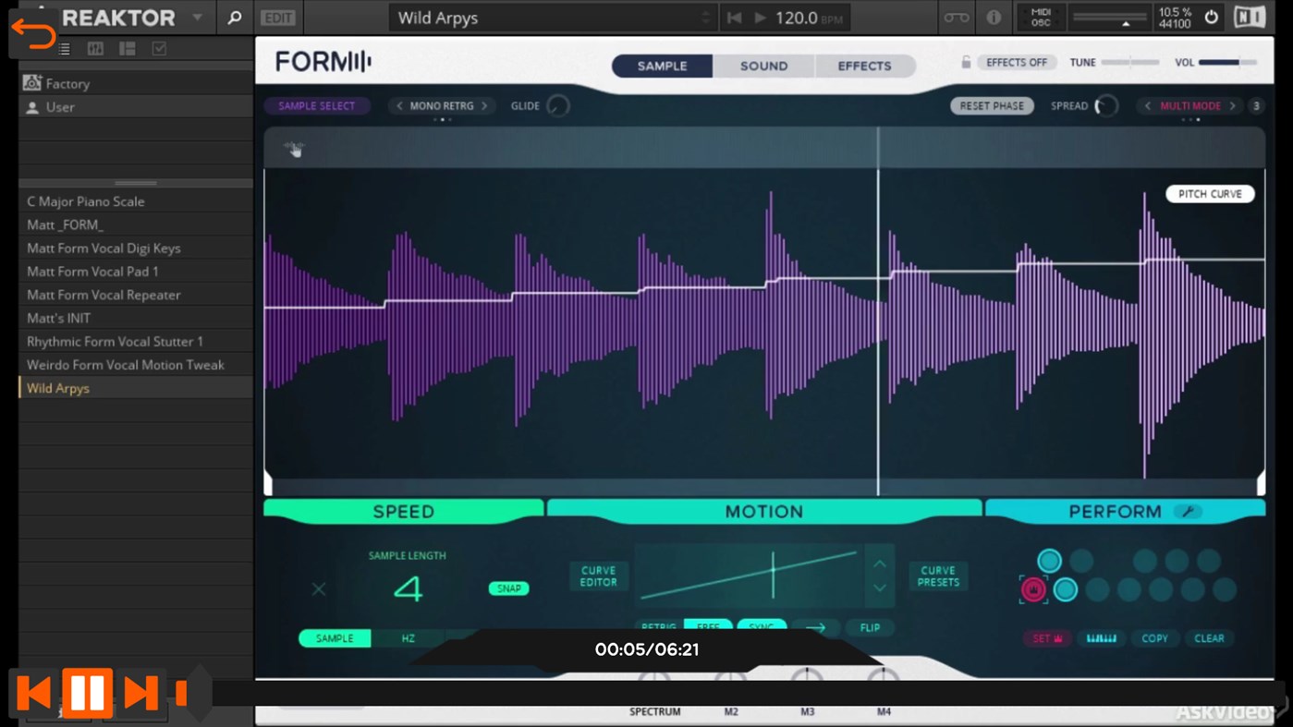
Task: Click the effects lock icon
Action: (966, 62)
